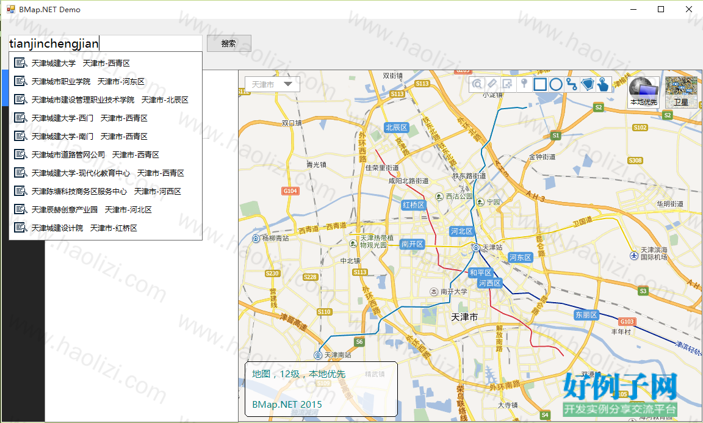Viewport: 703px width, 423px height.
Task: Choose suggestion 天津辰赫创意产业园
Action: (x=106, y=210)
